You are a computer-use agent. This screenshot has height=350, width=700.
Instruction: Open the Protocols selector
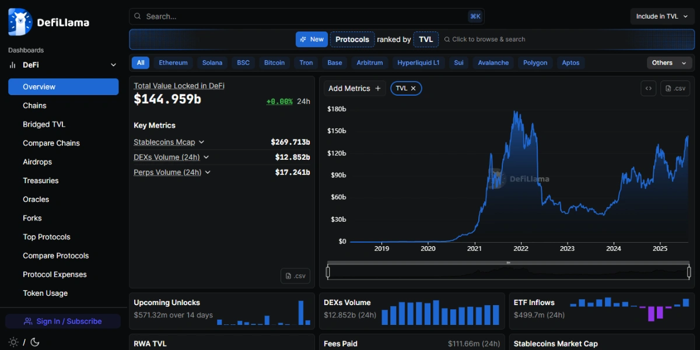tap(352, 39)
